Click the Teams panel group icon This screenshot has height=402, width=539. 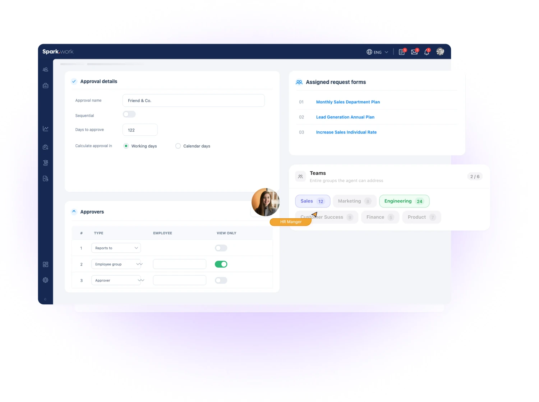[x=300, y=177]
